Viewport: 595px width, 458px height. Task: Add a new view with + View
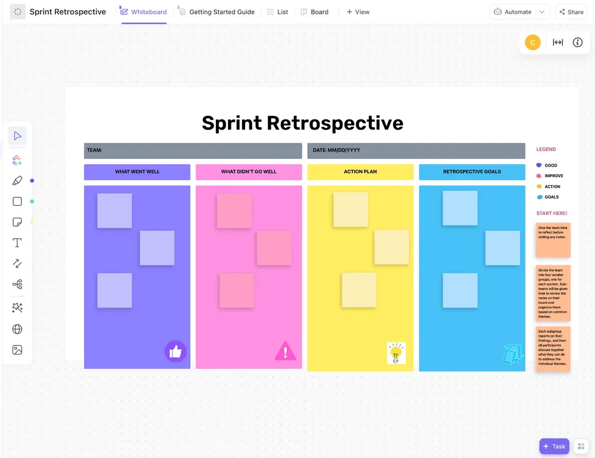[358, 12]
